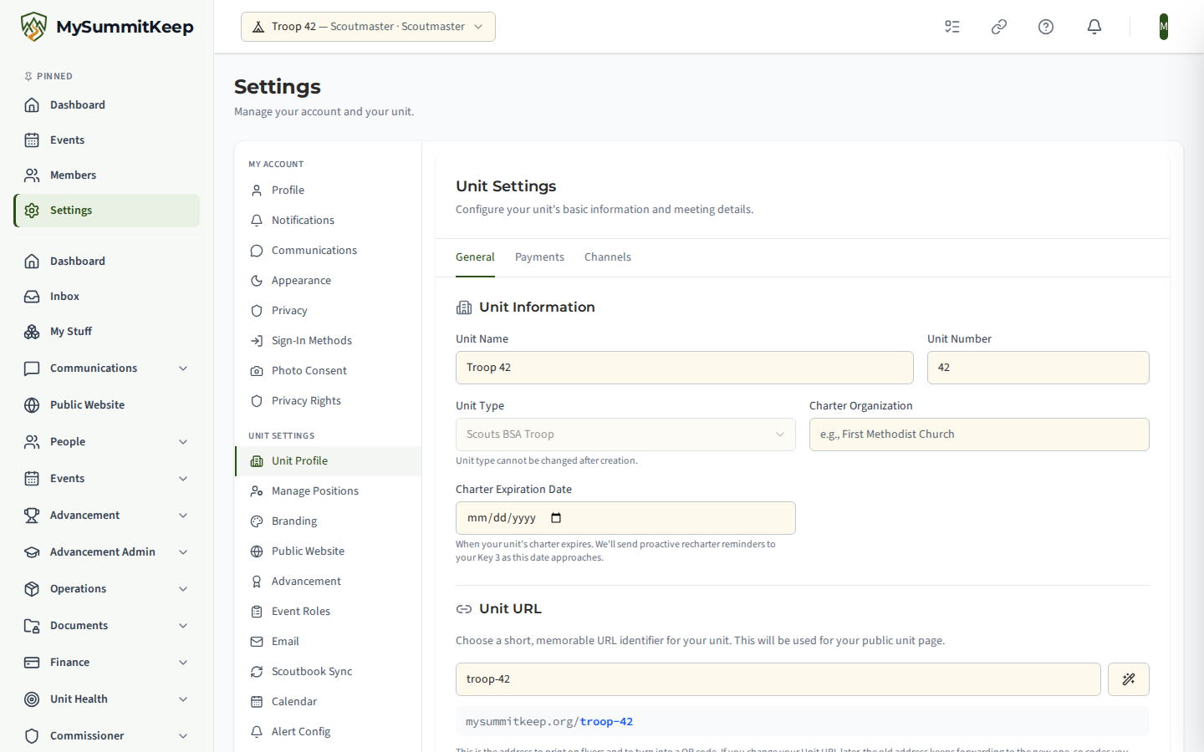Click the magic wand generate URL button
The height and width of the screenshot is (752, 1204).
pyautogui.click(x=1129, y=679)
